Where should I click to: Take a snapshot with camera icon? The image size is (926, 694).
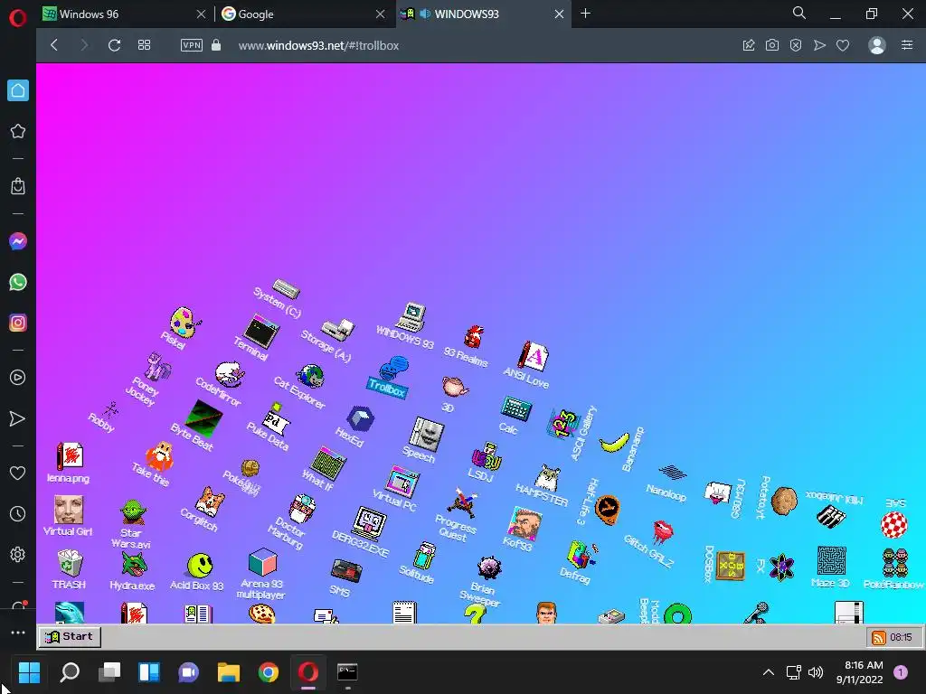(772, 45)
